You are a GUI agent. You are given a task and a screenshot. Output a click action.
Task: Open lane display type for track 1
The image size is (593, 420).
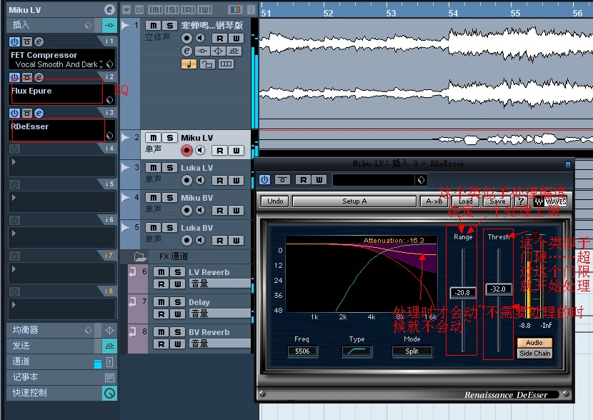[226, 64]
